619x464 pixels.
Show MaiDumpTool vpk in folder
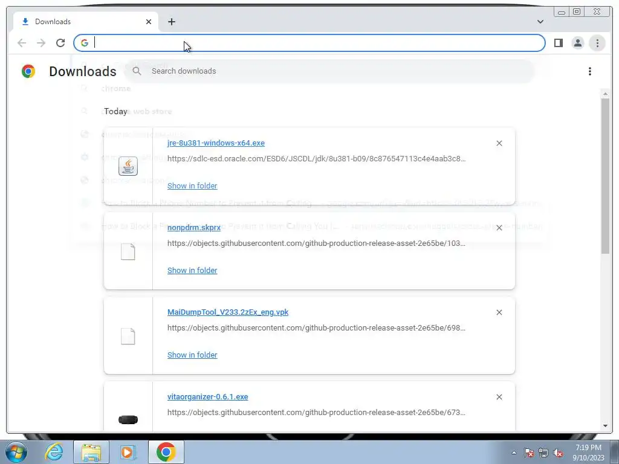tap(192, 355)
